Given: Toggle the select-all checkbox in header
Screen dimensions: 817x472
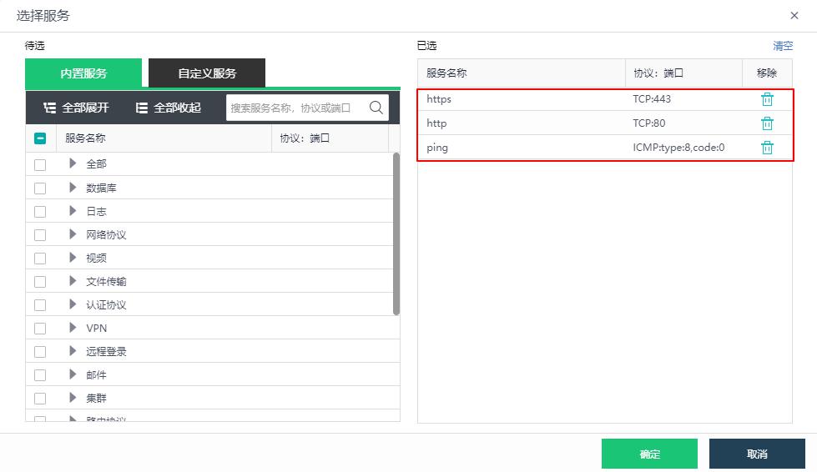Looking at the screenshot, I should point(40,139).
